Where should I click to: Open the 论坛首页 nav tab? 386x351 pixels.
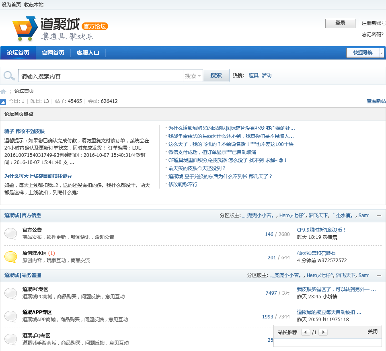tap(18, 53)
